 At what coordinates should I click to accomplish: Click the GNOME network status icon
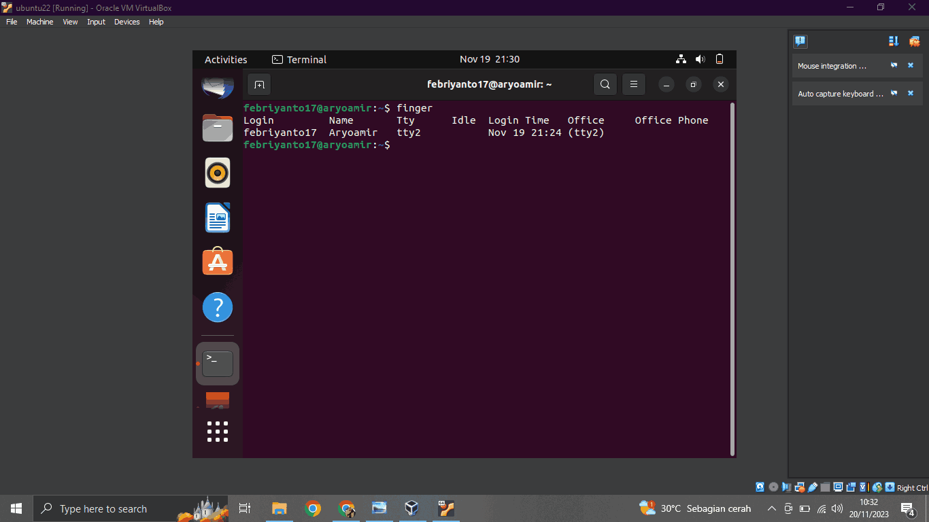681,59
